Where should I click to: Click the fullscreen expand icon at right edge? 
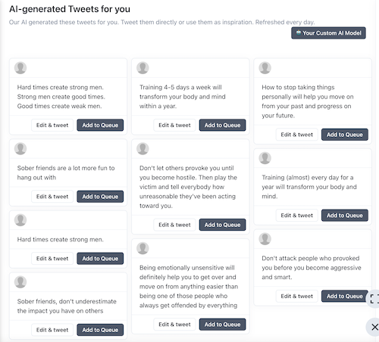(374, 299)
